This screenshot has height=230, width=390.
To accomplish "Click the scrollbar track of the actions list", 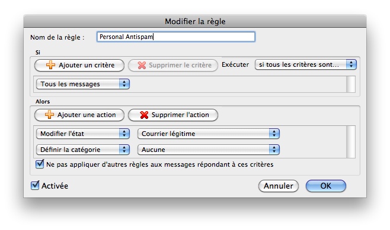I will [351, 142].
